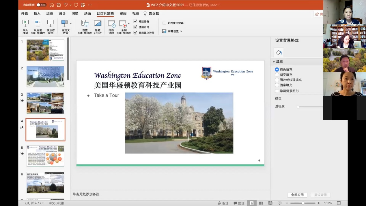Click Reset Background (重设背景) button

click(x=320, y=195)
